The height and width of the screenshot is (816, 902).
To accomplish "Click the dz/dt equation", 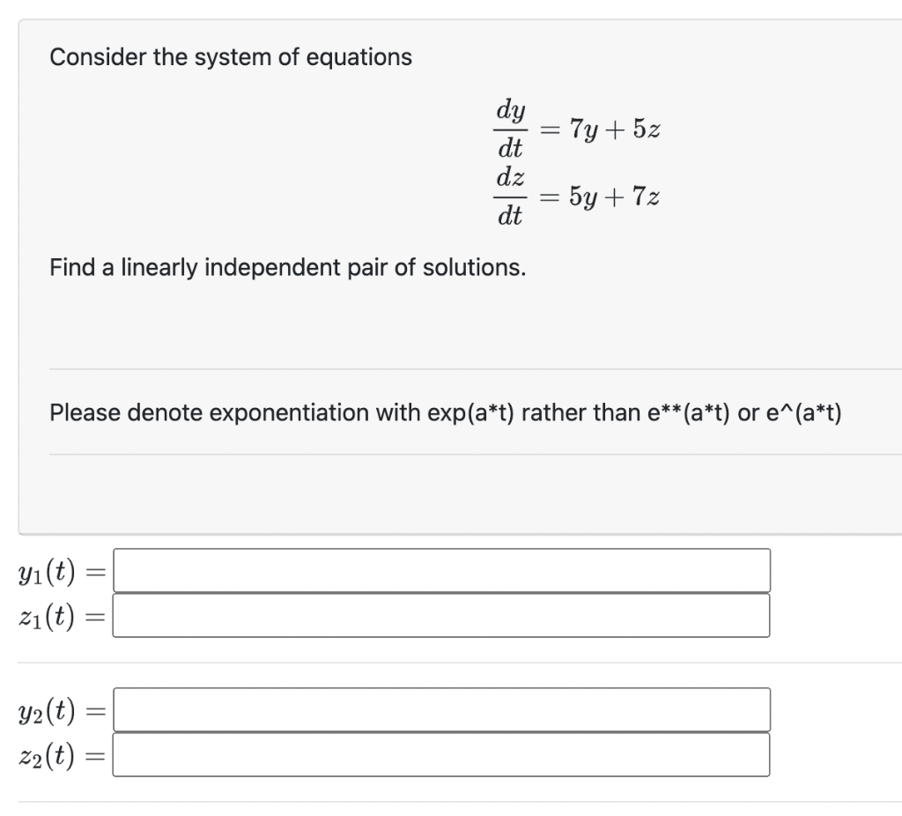I will tap(511, 197).
